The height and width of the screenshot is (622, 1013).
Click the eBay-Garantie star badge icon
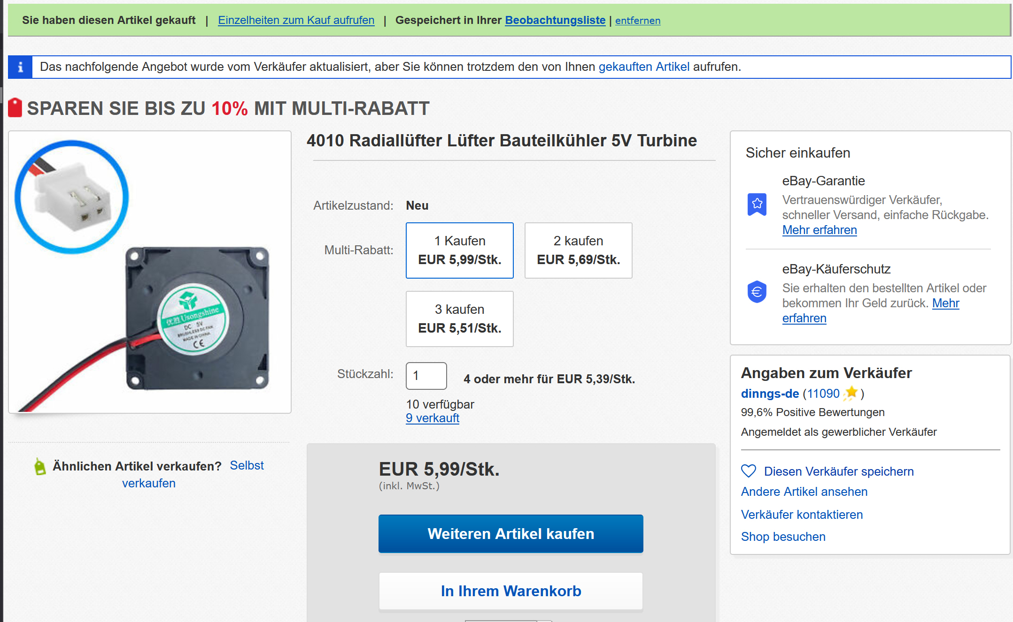[757, 205]
